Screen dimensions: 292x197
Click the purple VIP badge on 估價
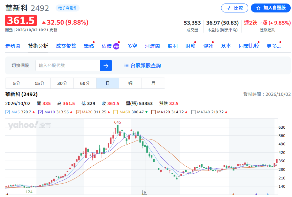(116, 46)
